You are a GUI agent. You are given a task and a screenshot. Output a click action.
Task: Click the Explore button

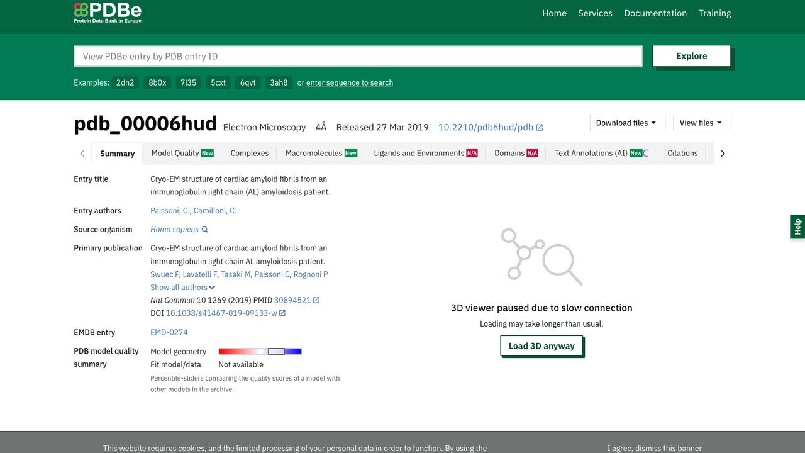(691, 56)
